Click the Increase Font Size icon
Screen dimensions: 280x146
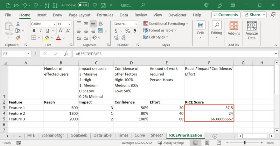pos(61,31)
